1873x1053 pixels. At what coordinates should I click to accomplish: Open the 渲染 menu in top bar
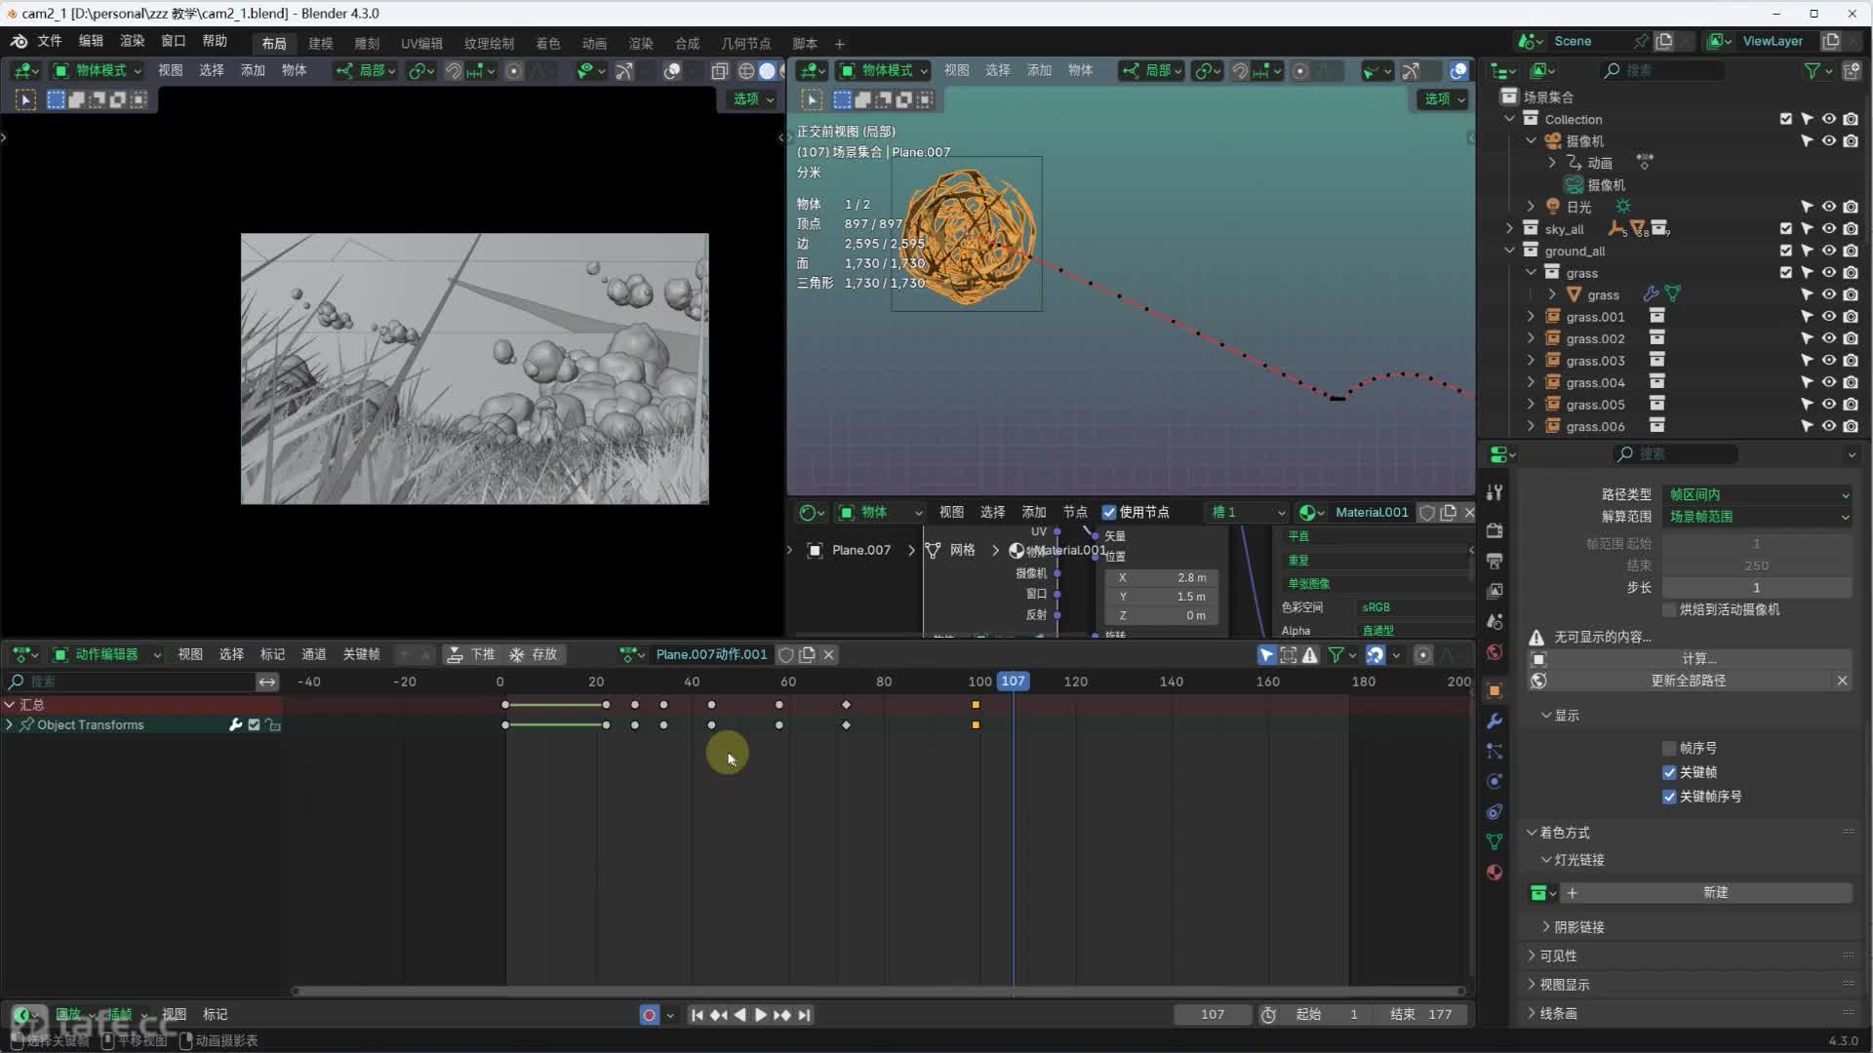coord(132,41)
